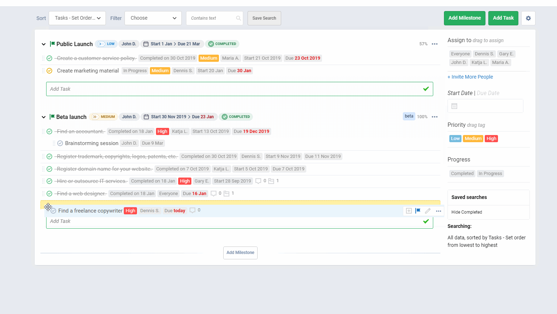This screenshot has width=557, height=314.
Task: Pick the blue Low priority tag
Action: pyautogui.click(x=455, y=139)
